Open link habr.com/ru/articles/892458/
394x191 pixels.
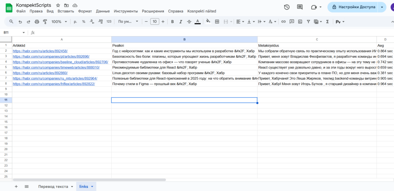[40, 51]
